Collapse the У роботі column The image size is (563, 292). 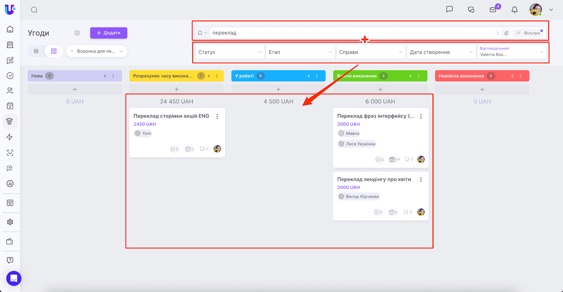point(309,76)
